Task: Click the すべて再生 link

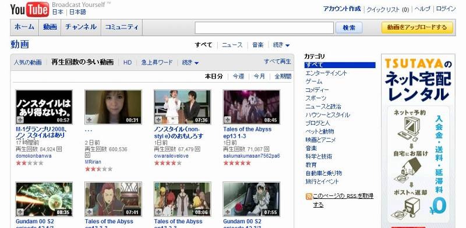Action: (x=277, y=62)
